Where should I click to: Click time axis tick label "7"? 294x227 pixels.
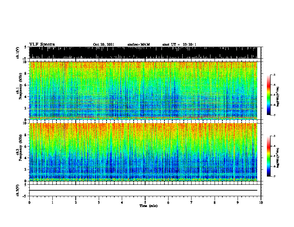pyautogui.click(x=192, y=203)
